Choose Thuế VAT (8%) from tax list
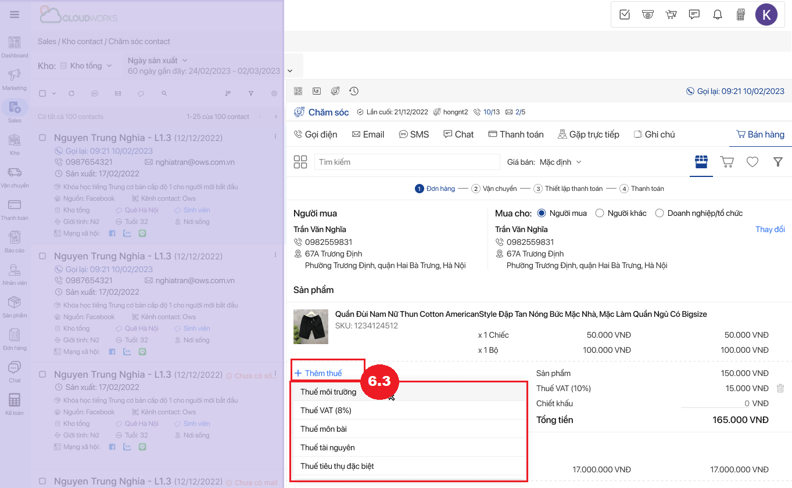 pyautogui.click(x=326, y=410)
